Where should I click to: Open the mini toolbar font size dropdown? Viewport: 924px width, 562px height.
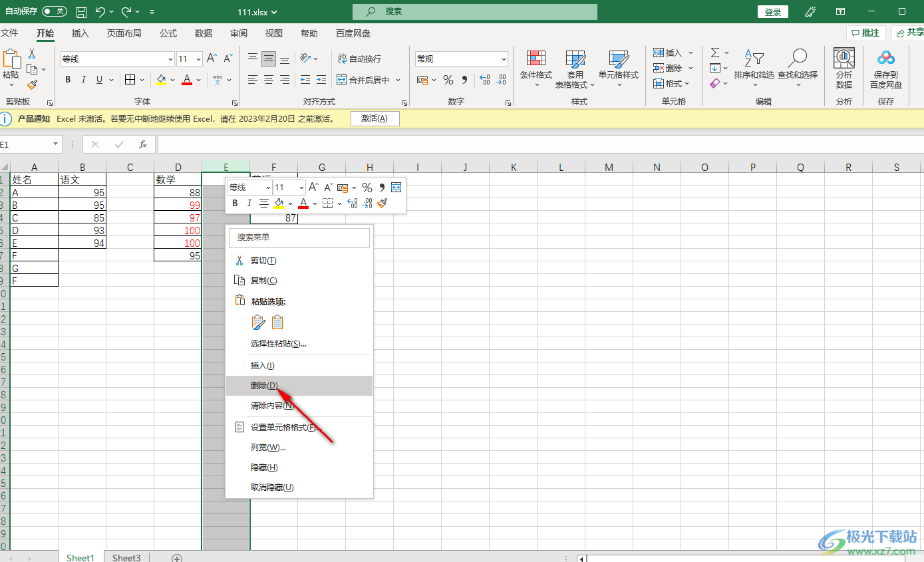301,188
